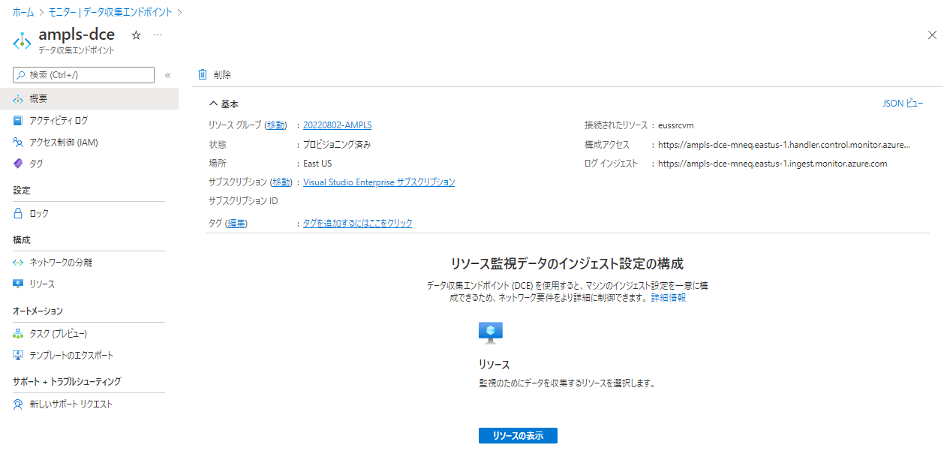Click 移動 next to サブスクリプション
Screen dimensions: 947x460
pos(281,182)
